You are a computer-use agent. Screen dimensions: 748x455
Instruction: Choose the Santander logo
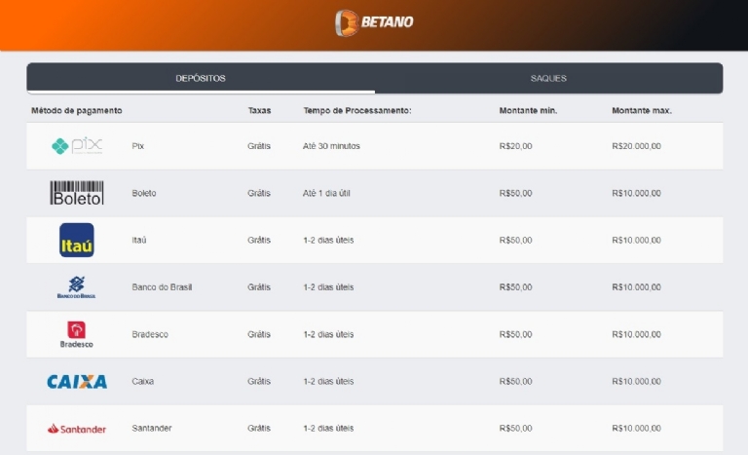coord(76,429)
